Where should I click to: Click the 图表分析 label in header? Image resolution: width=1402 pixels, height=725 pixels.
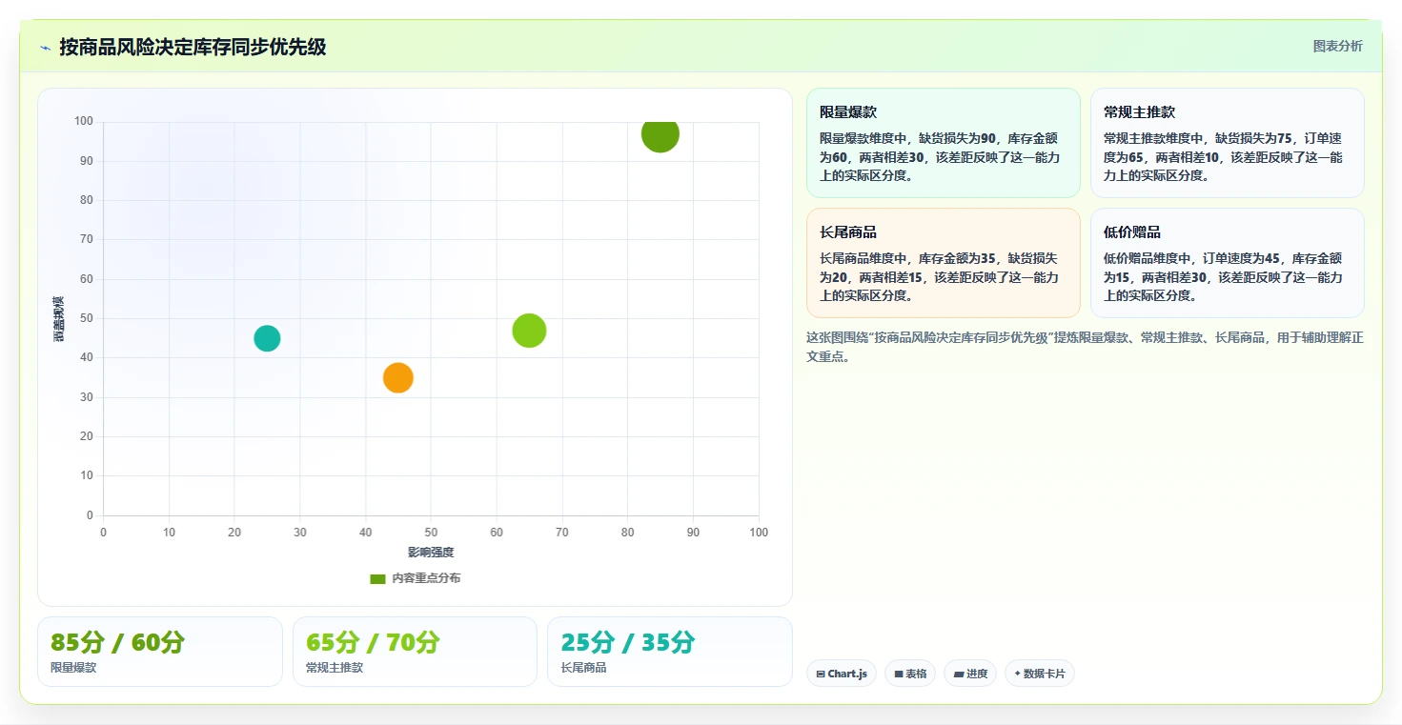point(1337,46)
